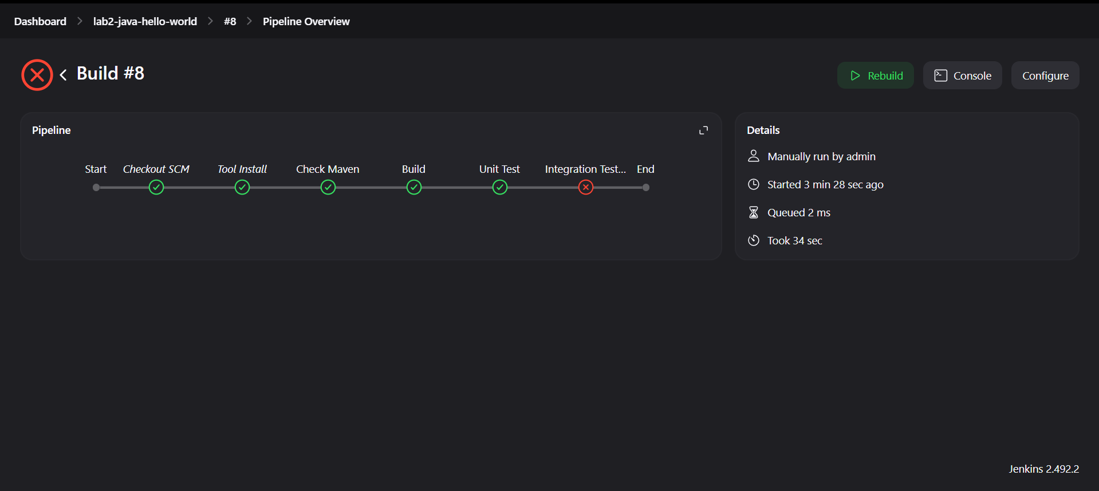Expand the Pipeline graph to fullscreen
This screenshot has width=1099, height=491.
703,130
